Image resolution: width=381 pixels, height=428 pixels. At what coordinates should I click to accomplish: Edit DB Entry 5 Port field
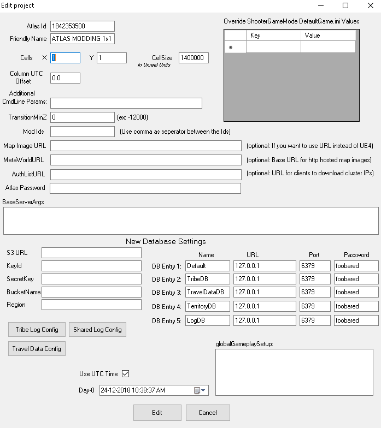tap(315, 320)
